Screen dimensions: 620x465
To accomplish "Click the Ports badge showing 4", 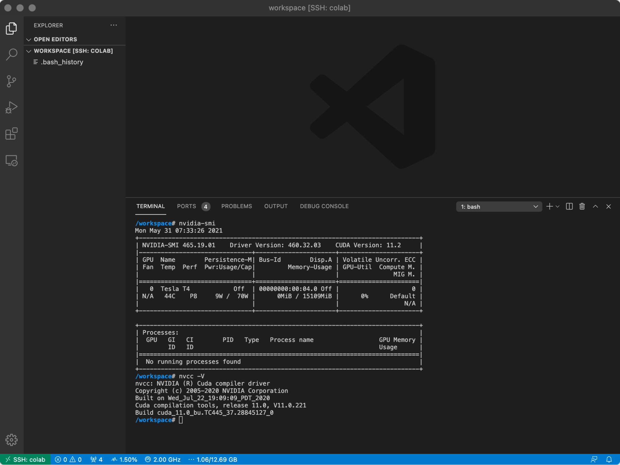I will pyautogui.click(x=206, y=207).
